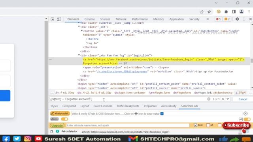Screen dimensions: 253x142
Task: Toggle the Axes switch
Action: (x=64, y=119)
